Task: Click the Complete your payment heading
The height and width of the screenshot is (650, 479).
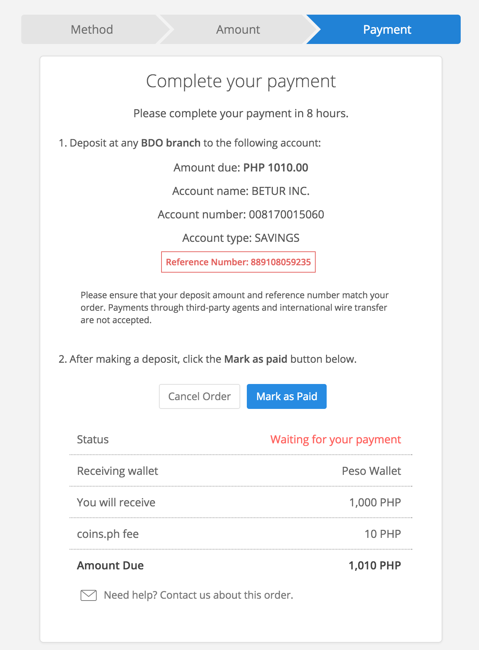Action: pyautogui.click(x=241, y=81)
